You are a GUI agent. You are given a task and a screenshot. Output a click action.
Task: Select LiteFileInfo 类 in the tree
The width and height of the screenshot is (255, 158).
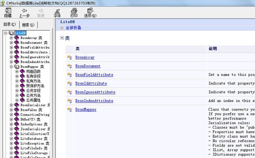pos(34,148)
